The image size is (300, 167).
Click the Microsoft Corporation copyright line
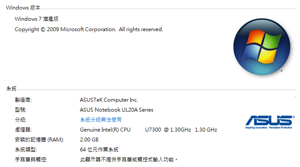(89, 29)
